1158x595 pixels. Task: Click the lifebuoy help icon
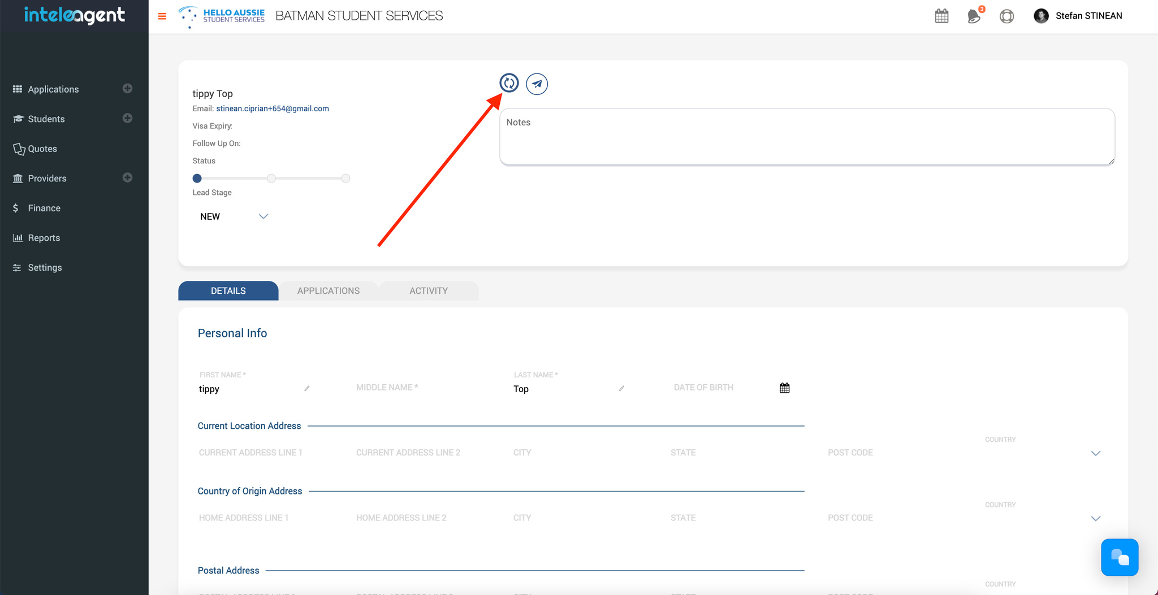[1006, 16]
